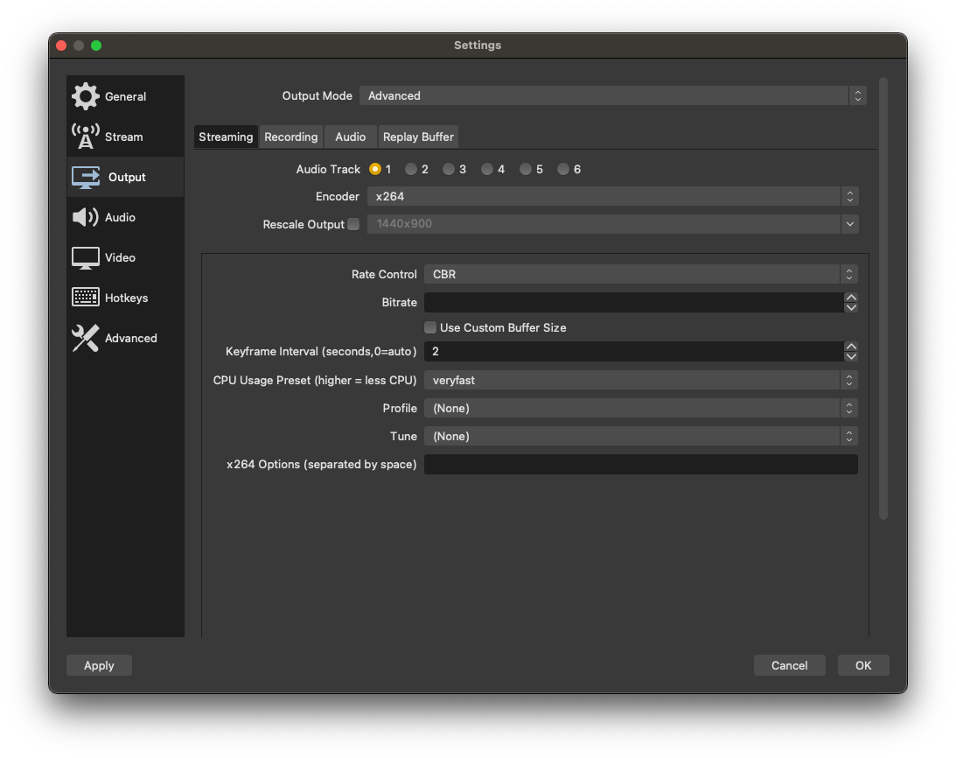Decrease Bitrate with down arrow

pyautogui.click(x=851, y=307)
